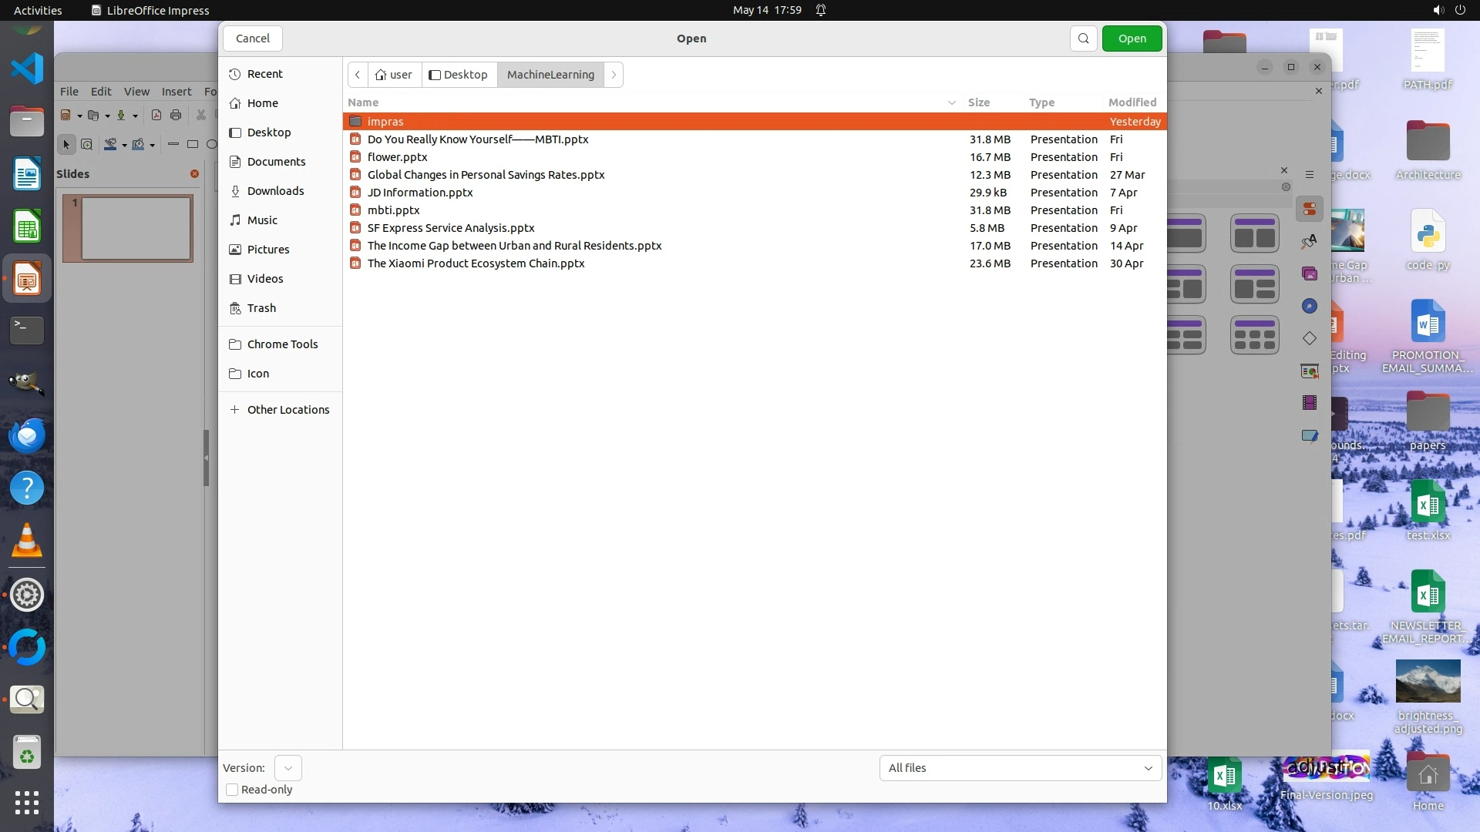Click the back arrow in path bar
This screenshot has width=1480, height=832.
click(358, 75)
